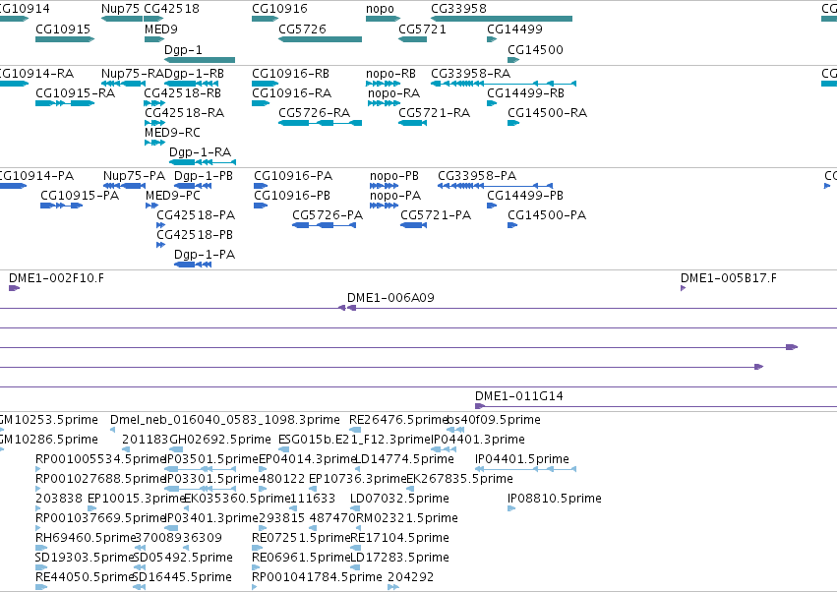The height and width of the screenshot is (592, 837).
Task: Select the Dmel_neb_016040_0583_1098.3prime EST label
Action: [224, 420]
